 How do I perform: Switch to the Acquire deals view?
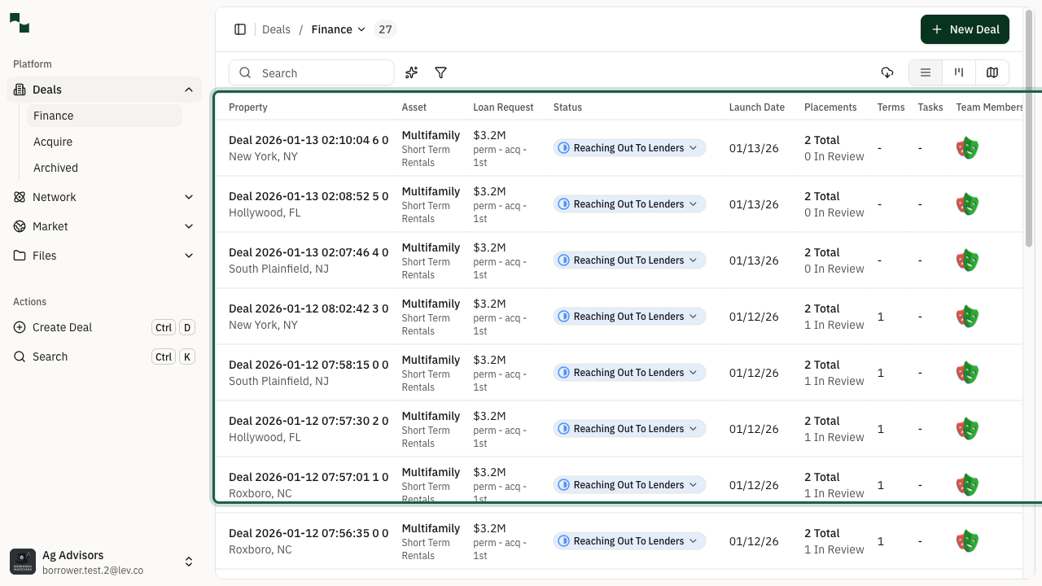click(52, 142)
